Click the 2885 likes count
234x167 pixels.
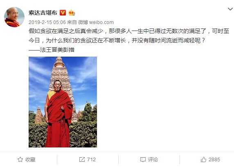214,160
